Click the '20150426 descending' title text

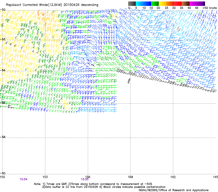(81, 5)
